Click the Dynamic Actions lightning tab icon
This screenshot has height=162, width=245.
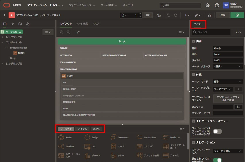12,24
